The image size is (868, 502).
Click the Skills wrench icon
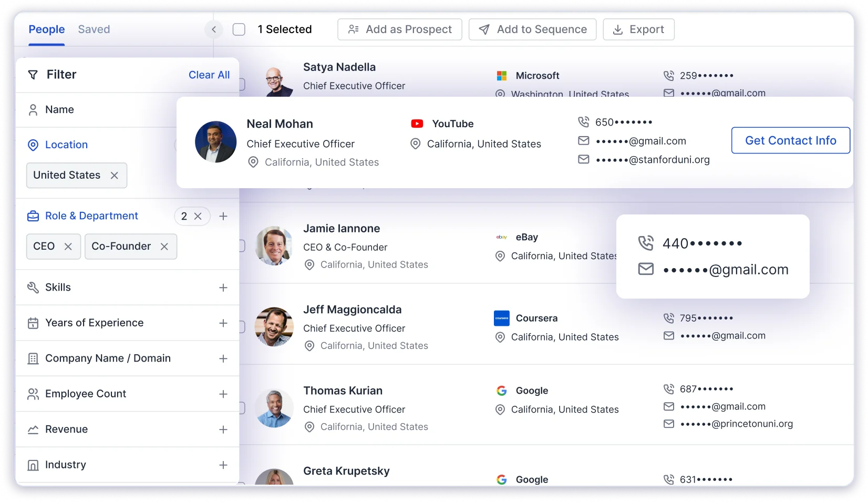tap(33, 288)
